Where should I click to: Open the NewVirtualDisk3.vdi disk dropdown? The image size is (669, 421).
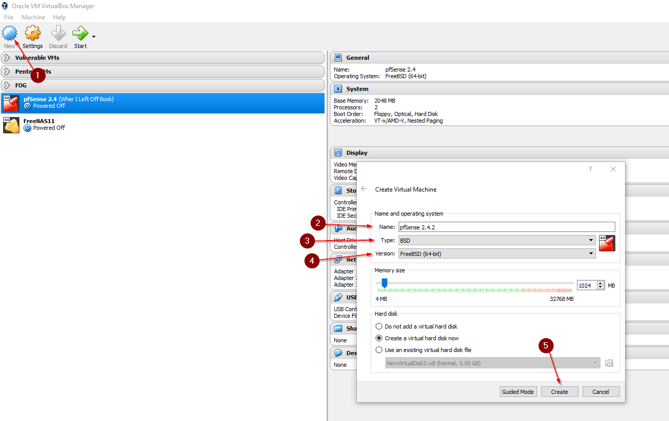(x=493, y=363)
